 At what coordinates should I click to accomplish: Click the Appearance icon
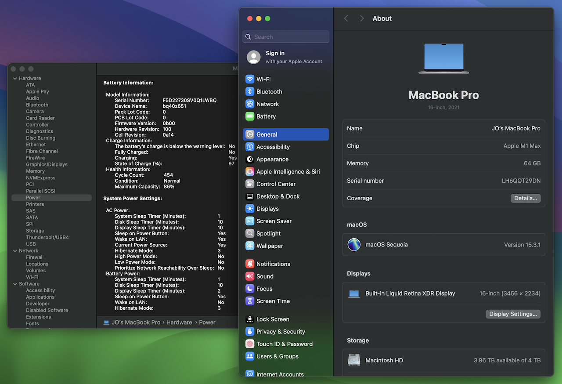[250, 159]
